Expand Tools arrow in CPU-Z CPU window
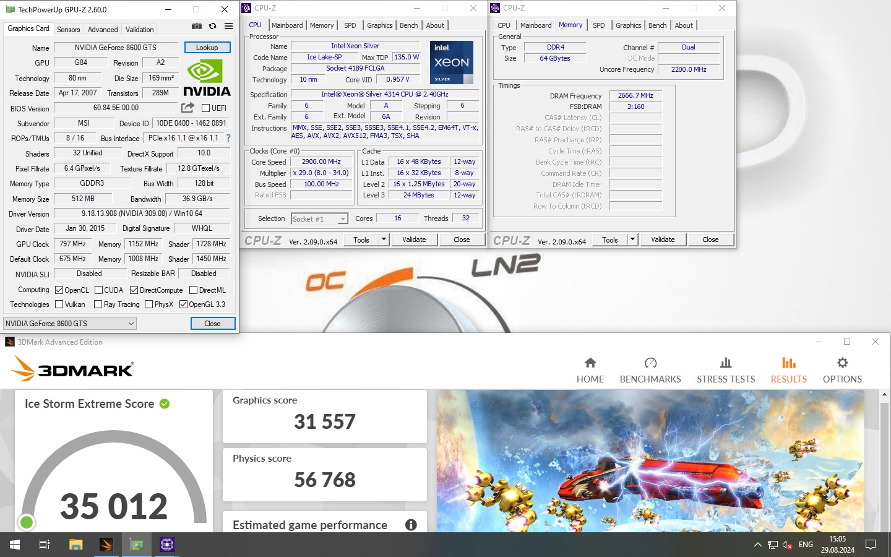The width and height of the screenshot is (891, 557). click(x=384, y=240)
